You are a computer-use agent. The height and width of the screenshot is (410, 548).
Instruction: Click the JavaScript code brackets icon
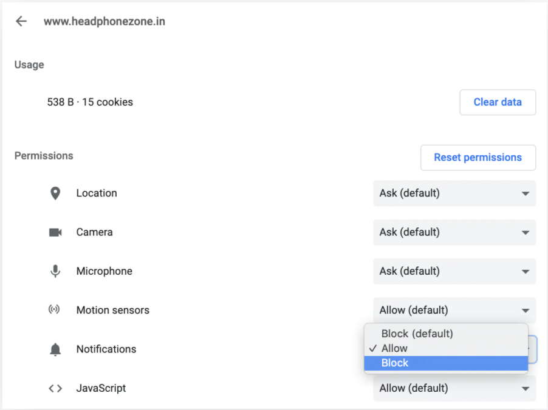(x=55, y=388)
